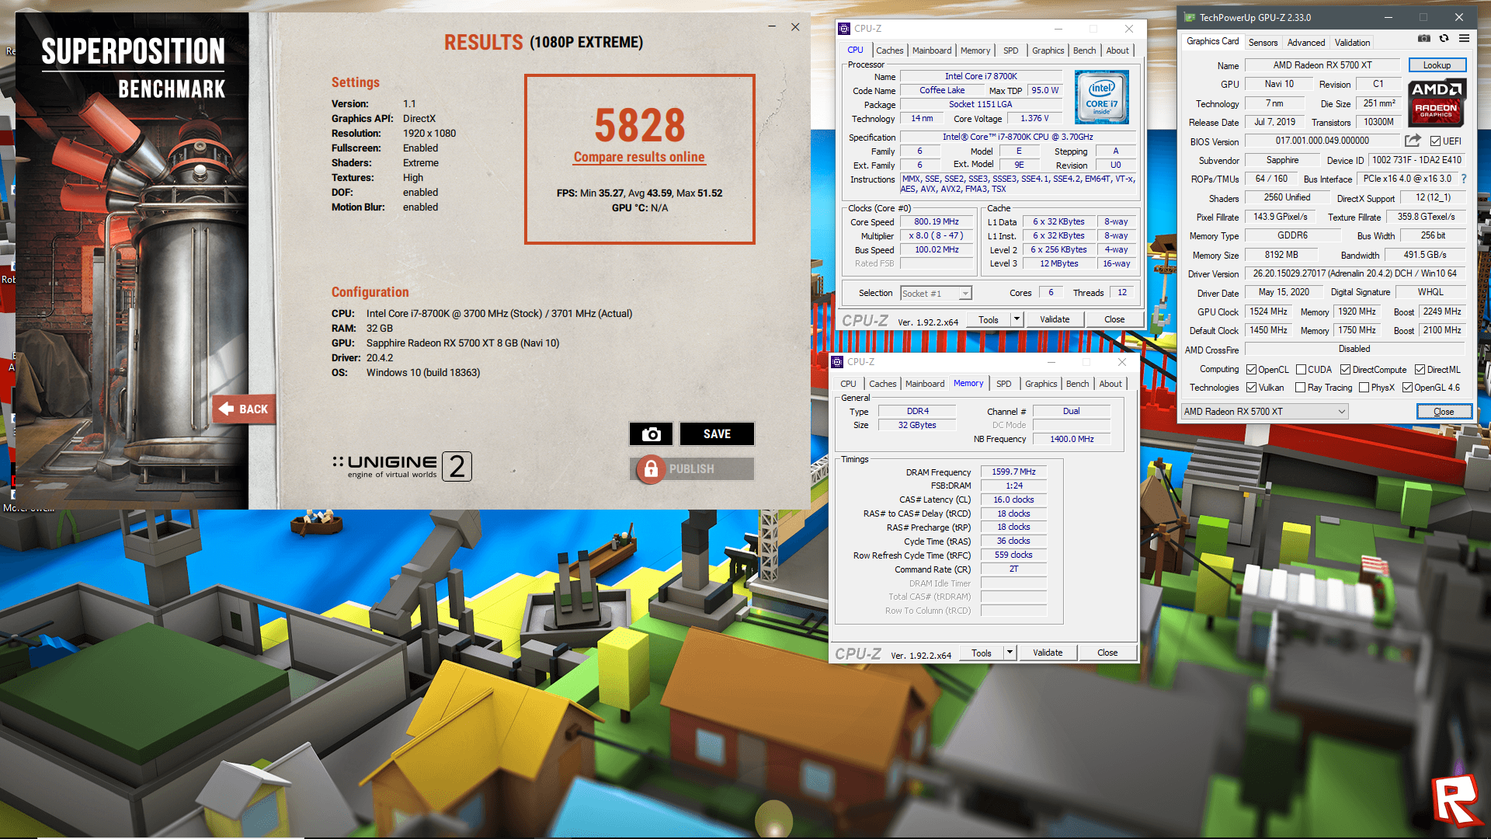Close the Superposition results window

(x=795, y=26)
